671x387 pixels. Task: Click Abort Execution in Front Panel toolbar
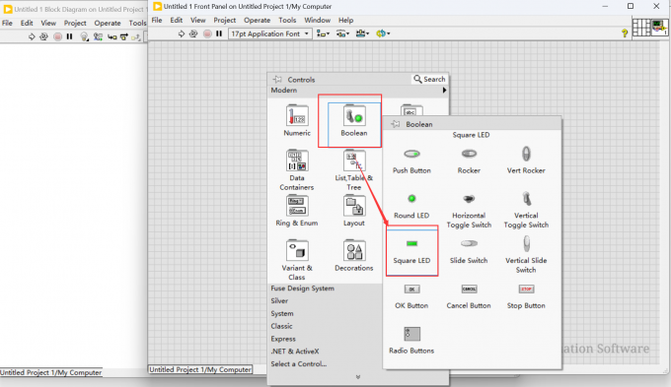click(207, 33)
